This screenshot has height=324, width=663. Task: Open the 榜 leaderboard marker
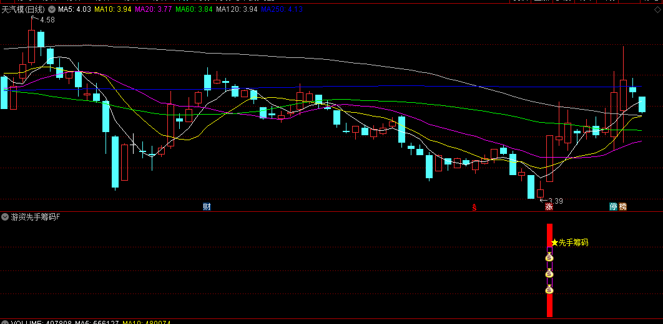point(622,207)
